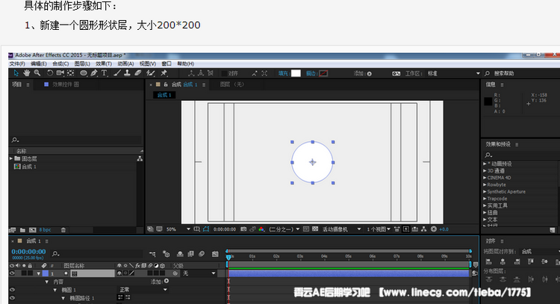Screen dimensions: 560x304
Task: Open the stroke color swatch
Action: [323, 73]
